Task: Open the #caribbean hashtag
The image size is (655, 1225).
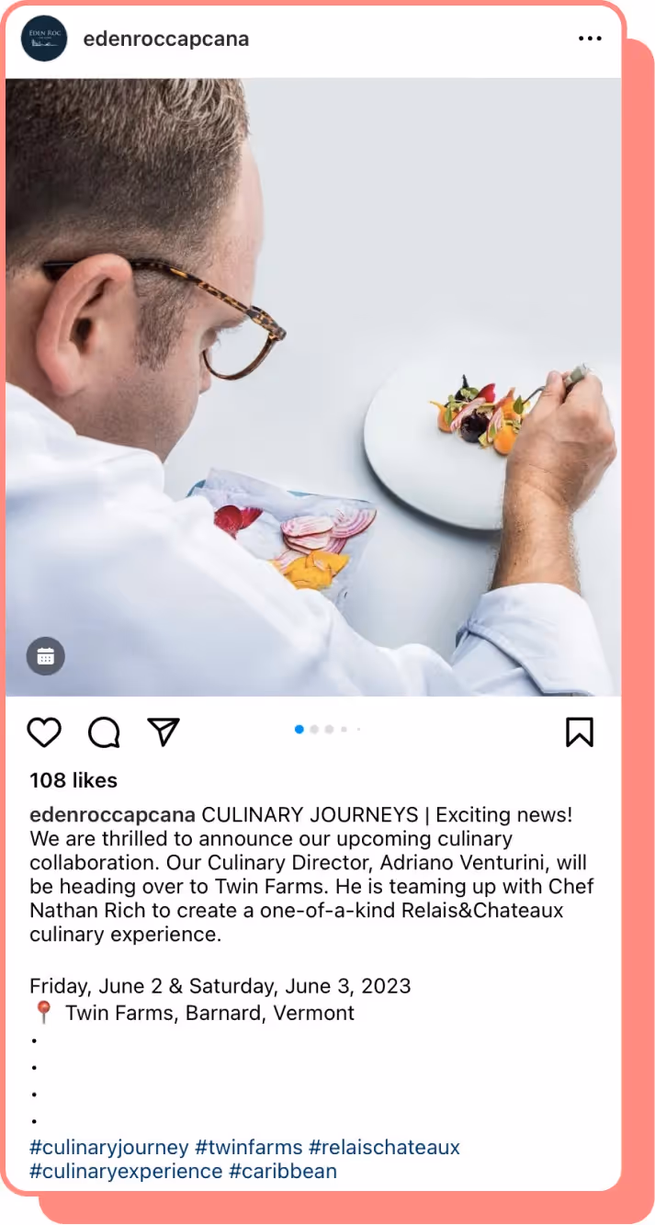Action: (283, 1171)
